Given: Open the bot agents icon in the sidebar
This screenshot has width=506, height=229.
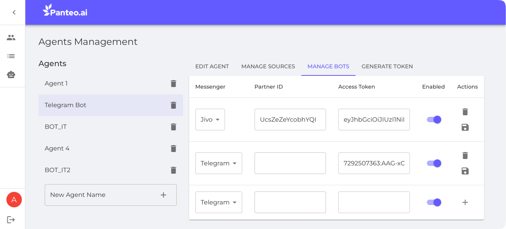Looking at the screenshot, I should click(11, 75).
